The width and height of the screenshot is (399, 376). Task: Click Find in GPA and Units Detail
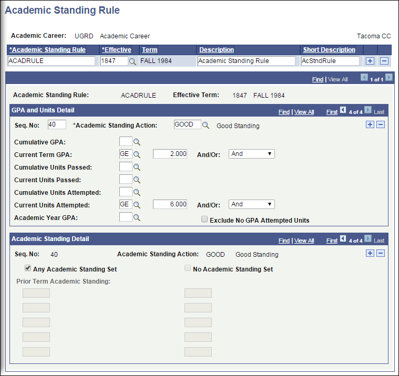click(x=284, y=112)
